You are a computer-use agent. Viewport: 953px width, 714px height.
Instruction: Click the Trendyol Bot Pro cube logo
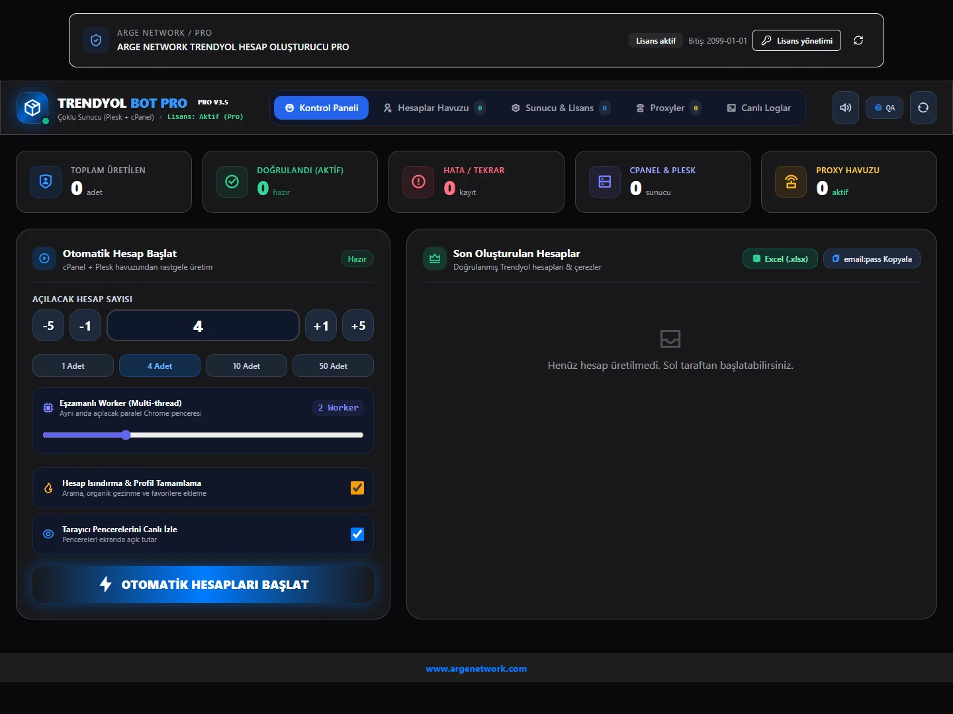[32, 108]
